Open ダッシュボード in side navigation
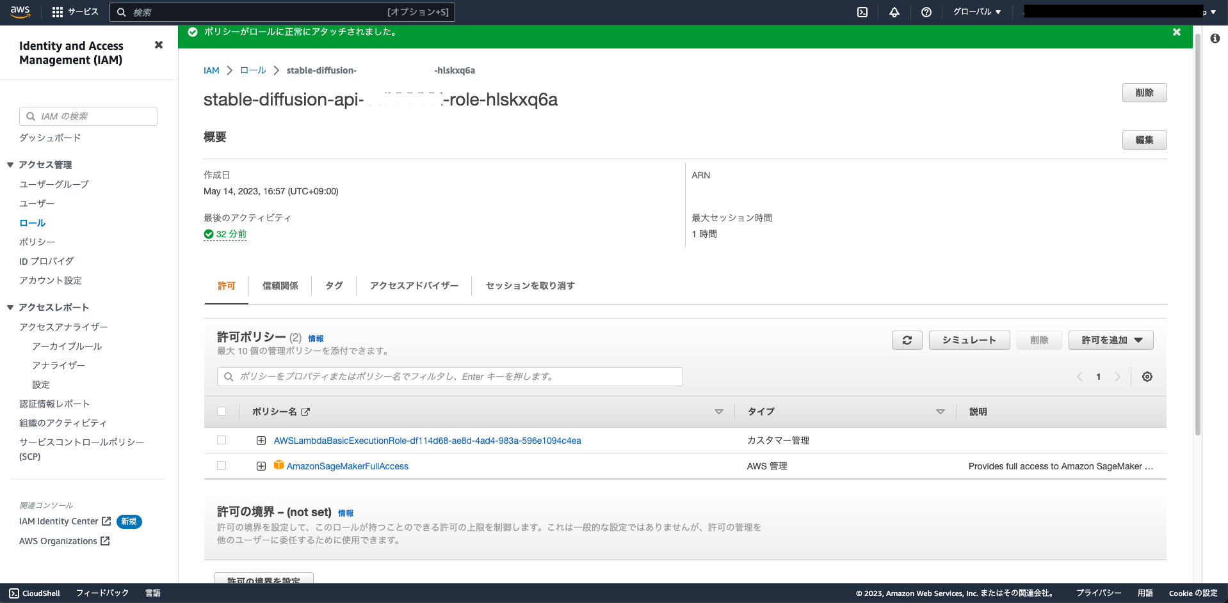 pos(50,138)
